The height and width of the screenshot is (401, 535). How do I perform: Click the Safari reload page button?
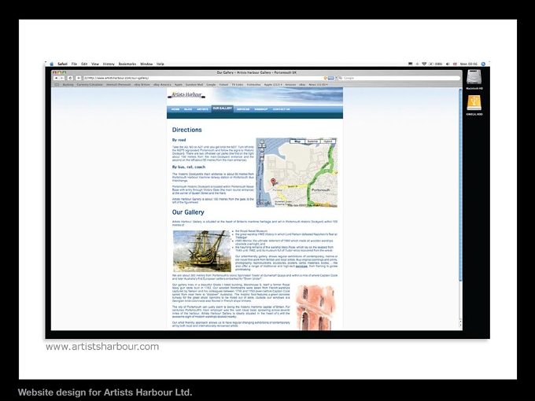[x=70, y=78]
